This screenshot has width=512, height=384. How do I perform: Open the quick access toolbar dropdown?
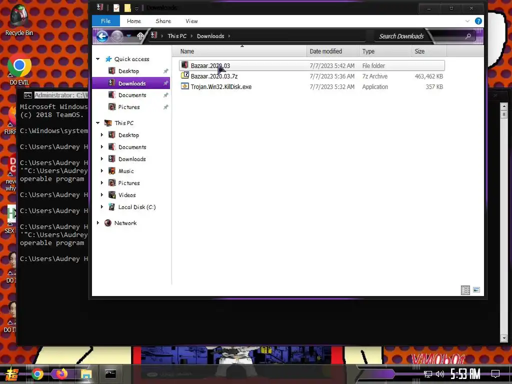click(137, 8)
